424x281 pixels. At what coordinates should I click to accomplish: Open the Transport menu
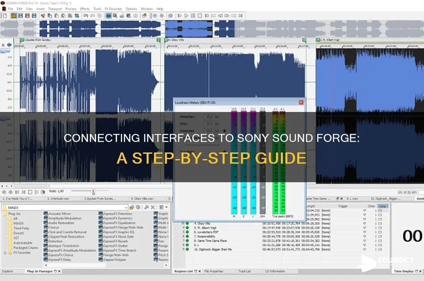(x=55, y=9)
